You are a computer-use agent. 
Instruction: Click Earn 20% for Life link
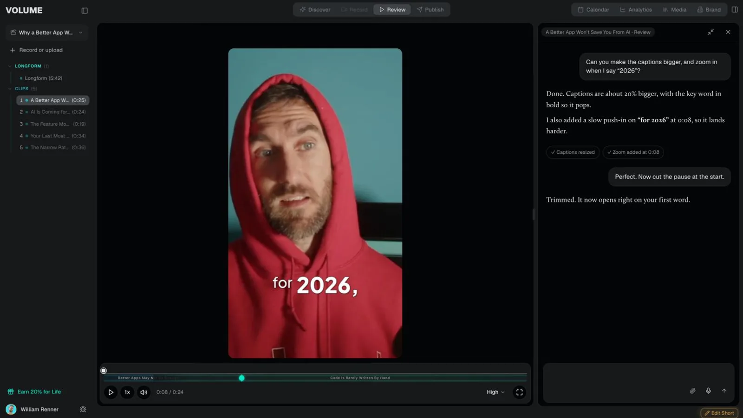[x=34, y=392]
